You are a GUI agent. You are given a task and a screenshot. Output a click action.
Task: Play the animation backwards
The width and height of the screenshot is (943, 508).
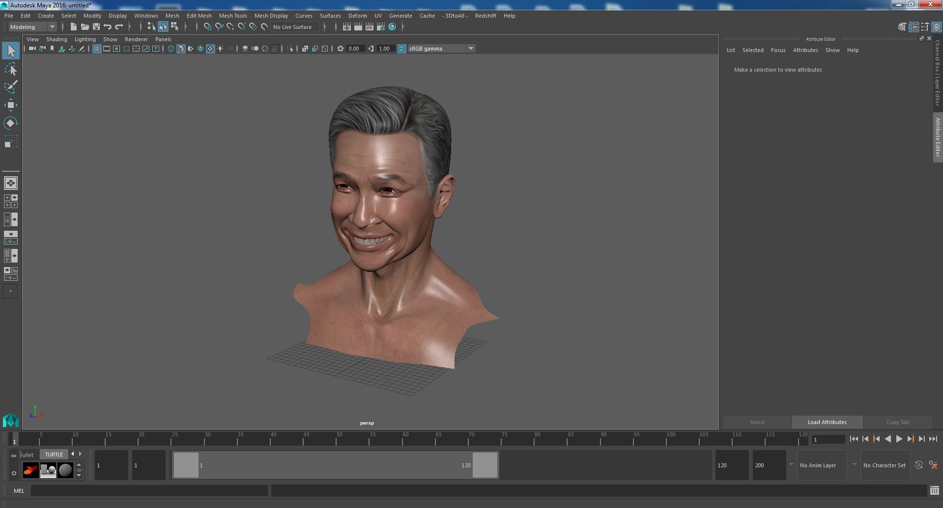click(887, 439)
